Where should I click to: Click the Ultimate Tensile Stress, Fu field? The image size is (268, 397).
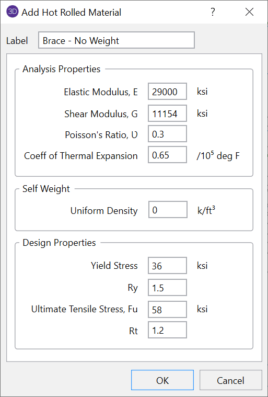167,310
